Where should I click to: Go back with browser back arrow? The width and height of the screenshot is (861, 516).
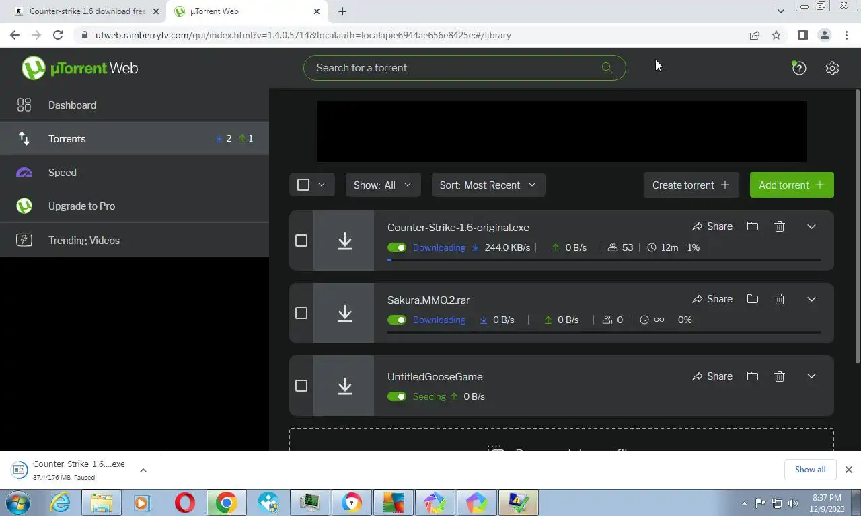15,35
